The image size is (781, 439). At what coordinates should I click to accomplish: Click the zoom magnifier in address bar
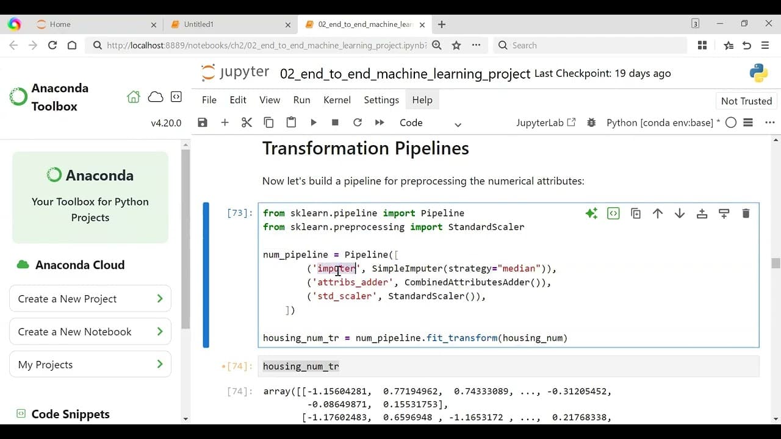pos(437,45)
